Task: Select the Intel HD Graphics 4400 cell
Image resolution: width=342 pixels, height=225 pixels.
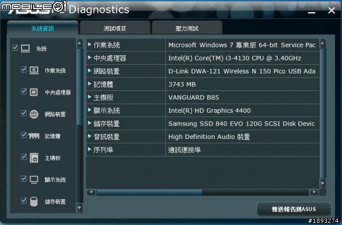Action: [x=242, y=111]
